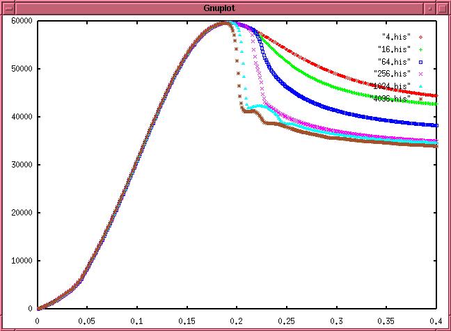Click the 0.1 x-axis tick label
The height and width of the screenshot is (331, 451).
[137, 322]
